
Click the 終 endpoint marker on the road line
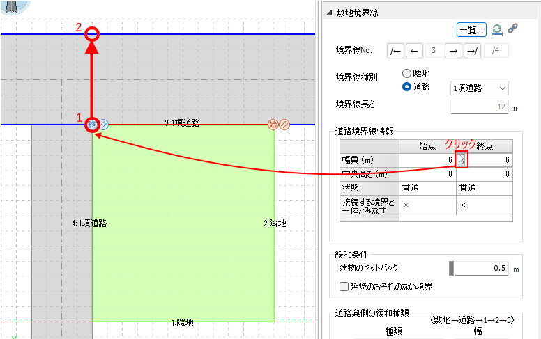[x=92, y=125]
